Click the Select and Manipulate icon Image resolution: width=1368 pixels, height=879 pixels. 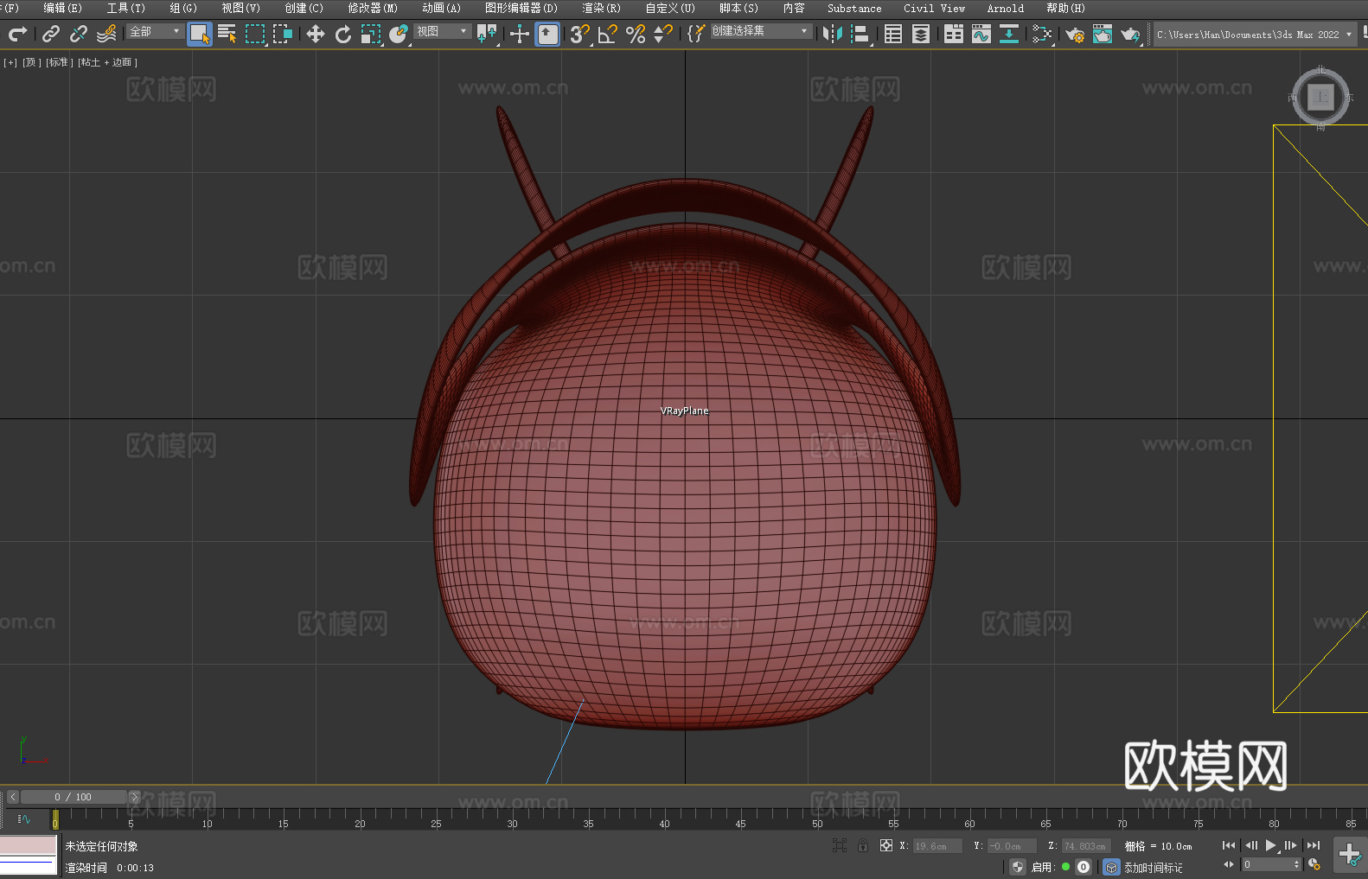[520, 35]
